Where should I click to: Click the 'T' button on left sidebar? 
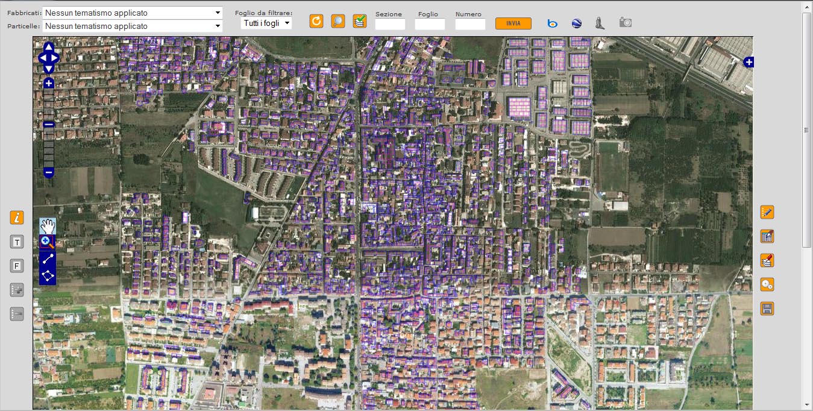pyautogui.click(x=17, y=242)
